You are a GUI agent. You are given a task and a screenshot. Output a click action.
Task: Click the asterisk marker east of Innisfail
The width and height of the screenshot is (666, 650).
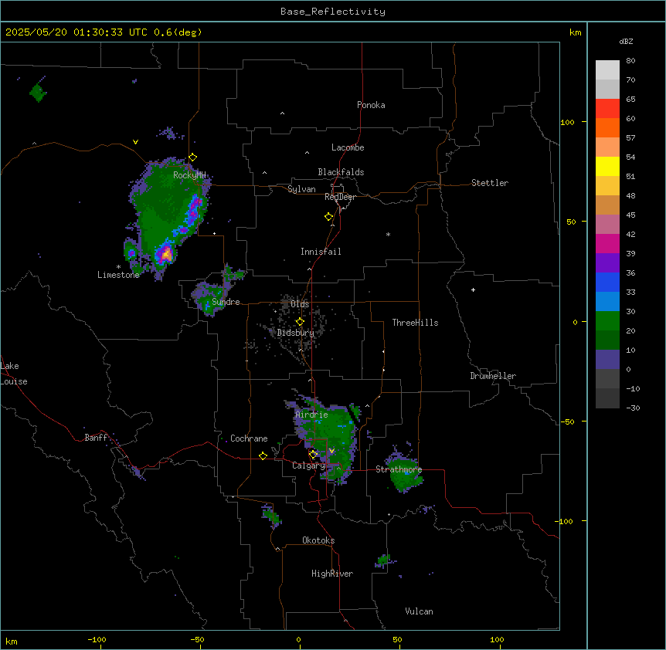point(388,234)
